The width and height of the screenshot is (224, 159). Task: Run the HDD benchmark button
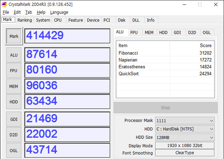pyautogui.click(x=14, y=102)
